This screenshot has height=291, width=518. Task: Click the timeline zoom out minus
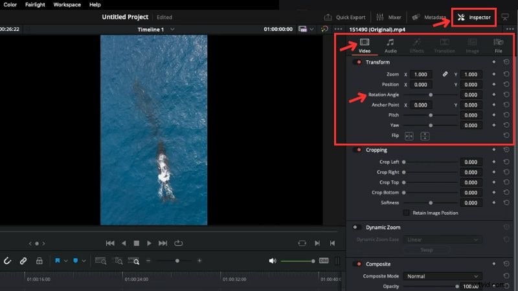tap(148, 261)
